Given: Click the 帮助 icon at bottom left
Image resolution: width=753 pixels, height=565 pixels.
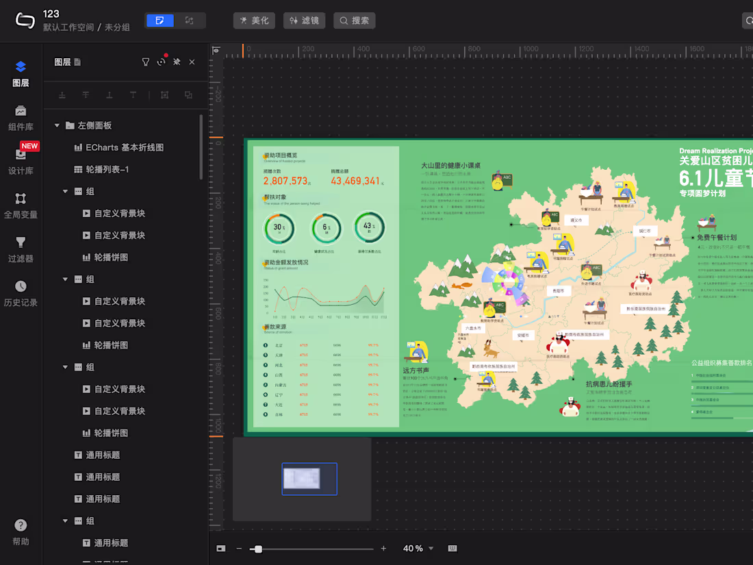Looking at the screenshot, I should click(x=21, y=531).
